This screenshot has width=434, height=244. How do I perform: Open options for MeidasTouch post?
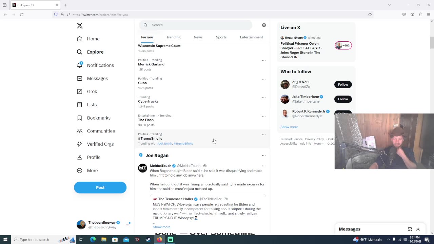point(264,166)
